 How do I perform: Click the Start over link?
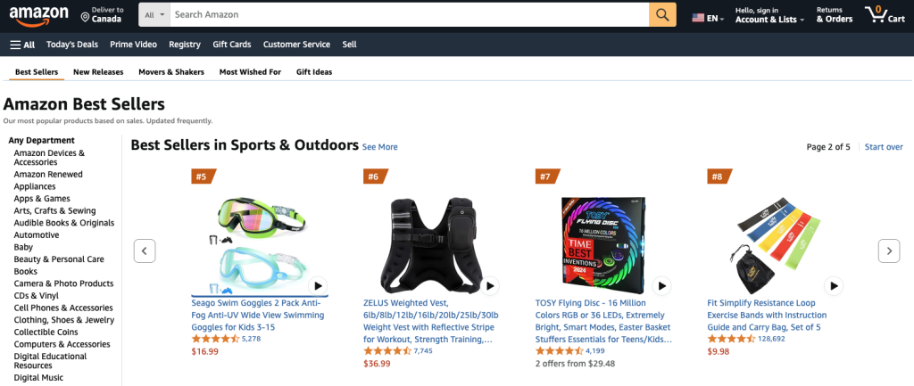point(884,147)
